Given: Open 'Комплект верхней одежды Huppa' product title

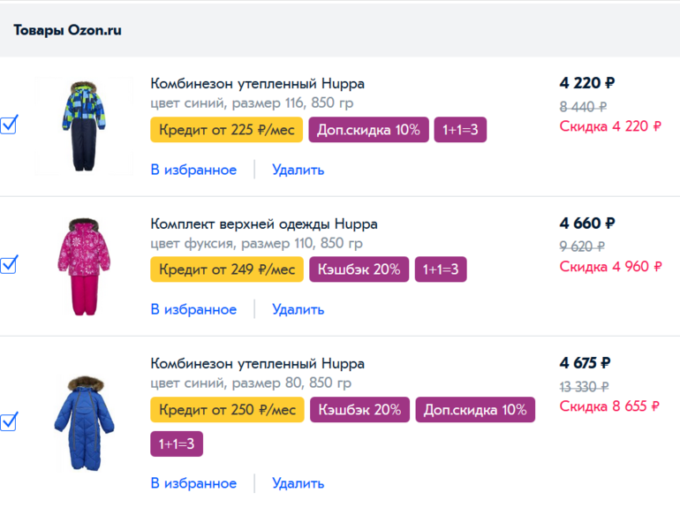Looking at the screenshot, I should point(264,224).
